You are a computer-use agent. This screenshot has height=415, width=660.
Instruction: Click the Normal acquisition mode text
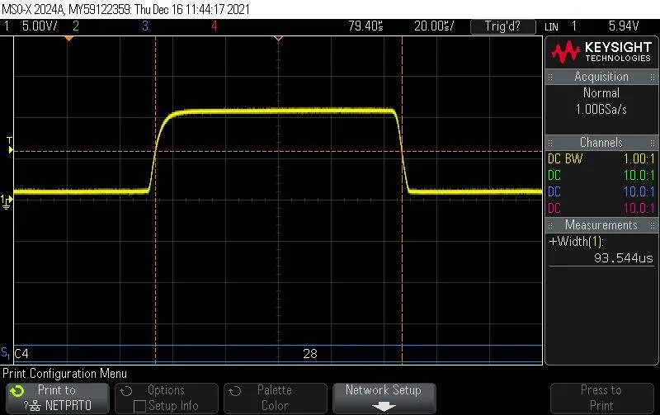(x=601, y=93)
